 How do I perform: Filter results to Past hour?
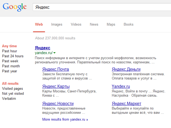9,51
